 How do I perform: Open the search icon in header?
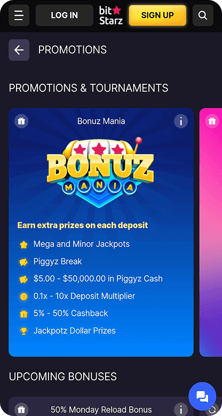[x=203, y=15]
